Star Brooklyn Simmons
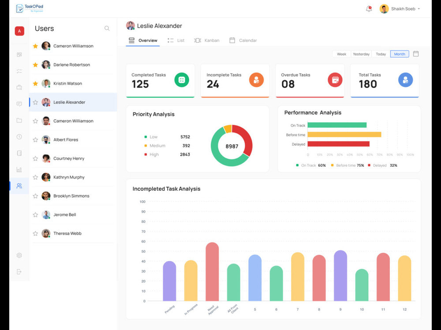The height and width of the screenshot is (330, 441). [x=35, y=196]
